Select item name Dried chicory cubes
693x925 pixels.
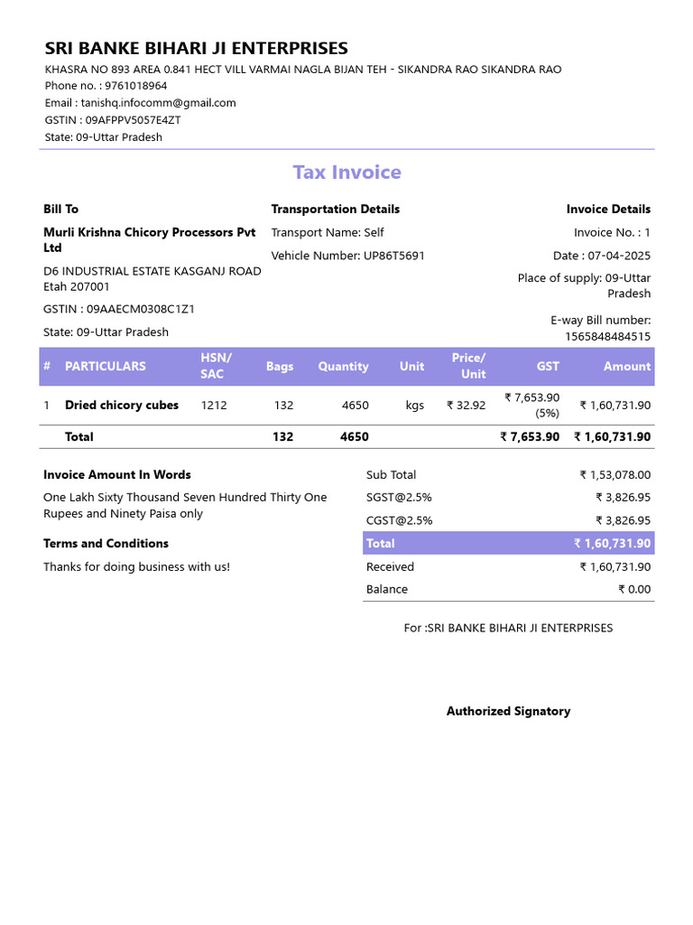(x=122, y=406)
